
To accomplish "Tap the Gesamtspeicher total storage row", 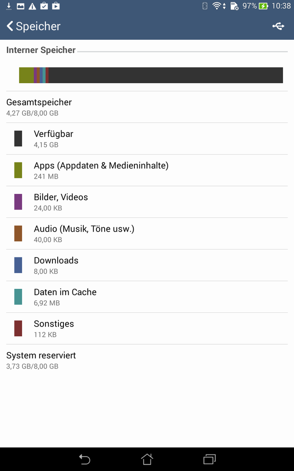I will [147, 107].
